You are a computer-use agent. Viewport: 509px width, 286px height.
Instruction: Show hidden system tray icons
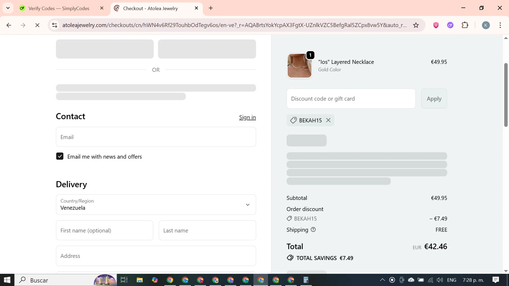click(x=382, y=280)
